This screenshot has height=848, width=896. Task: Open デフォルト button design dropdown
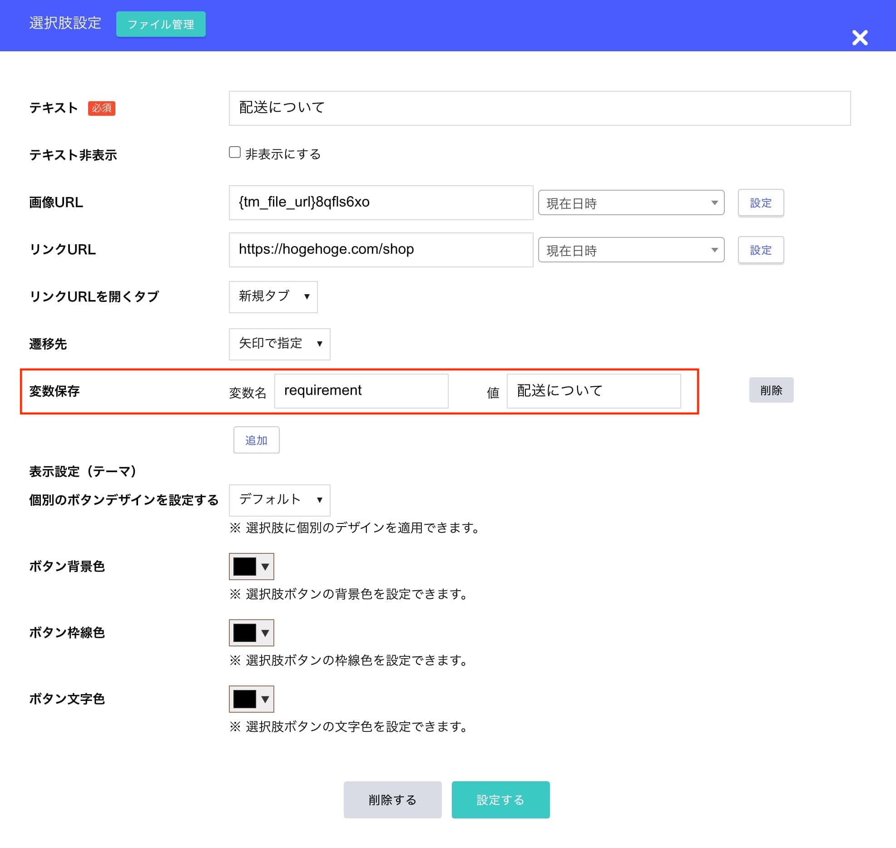pyautogui.click(x=279, y=500)
